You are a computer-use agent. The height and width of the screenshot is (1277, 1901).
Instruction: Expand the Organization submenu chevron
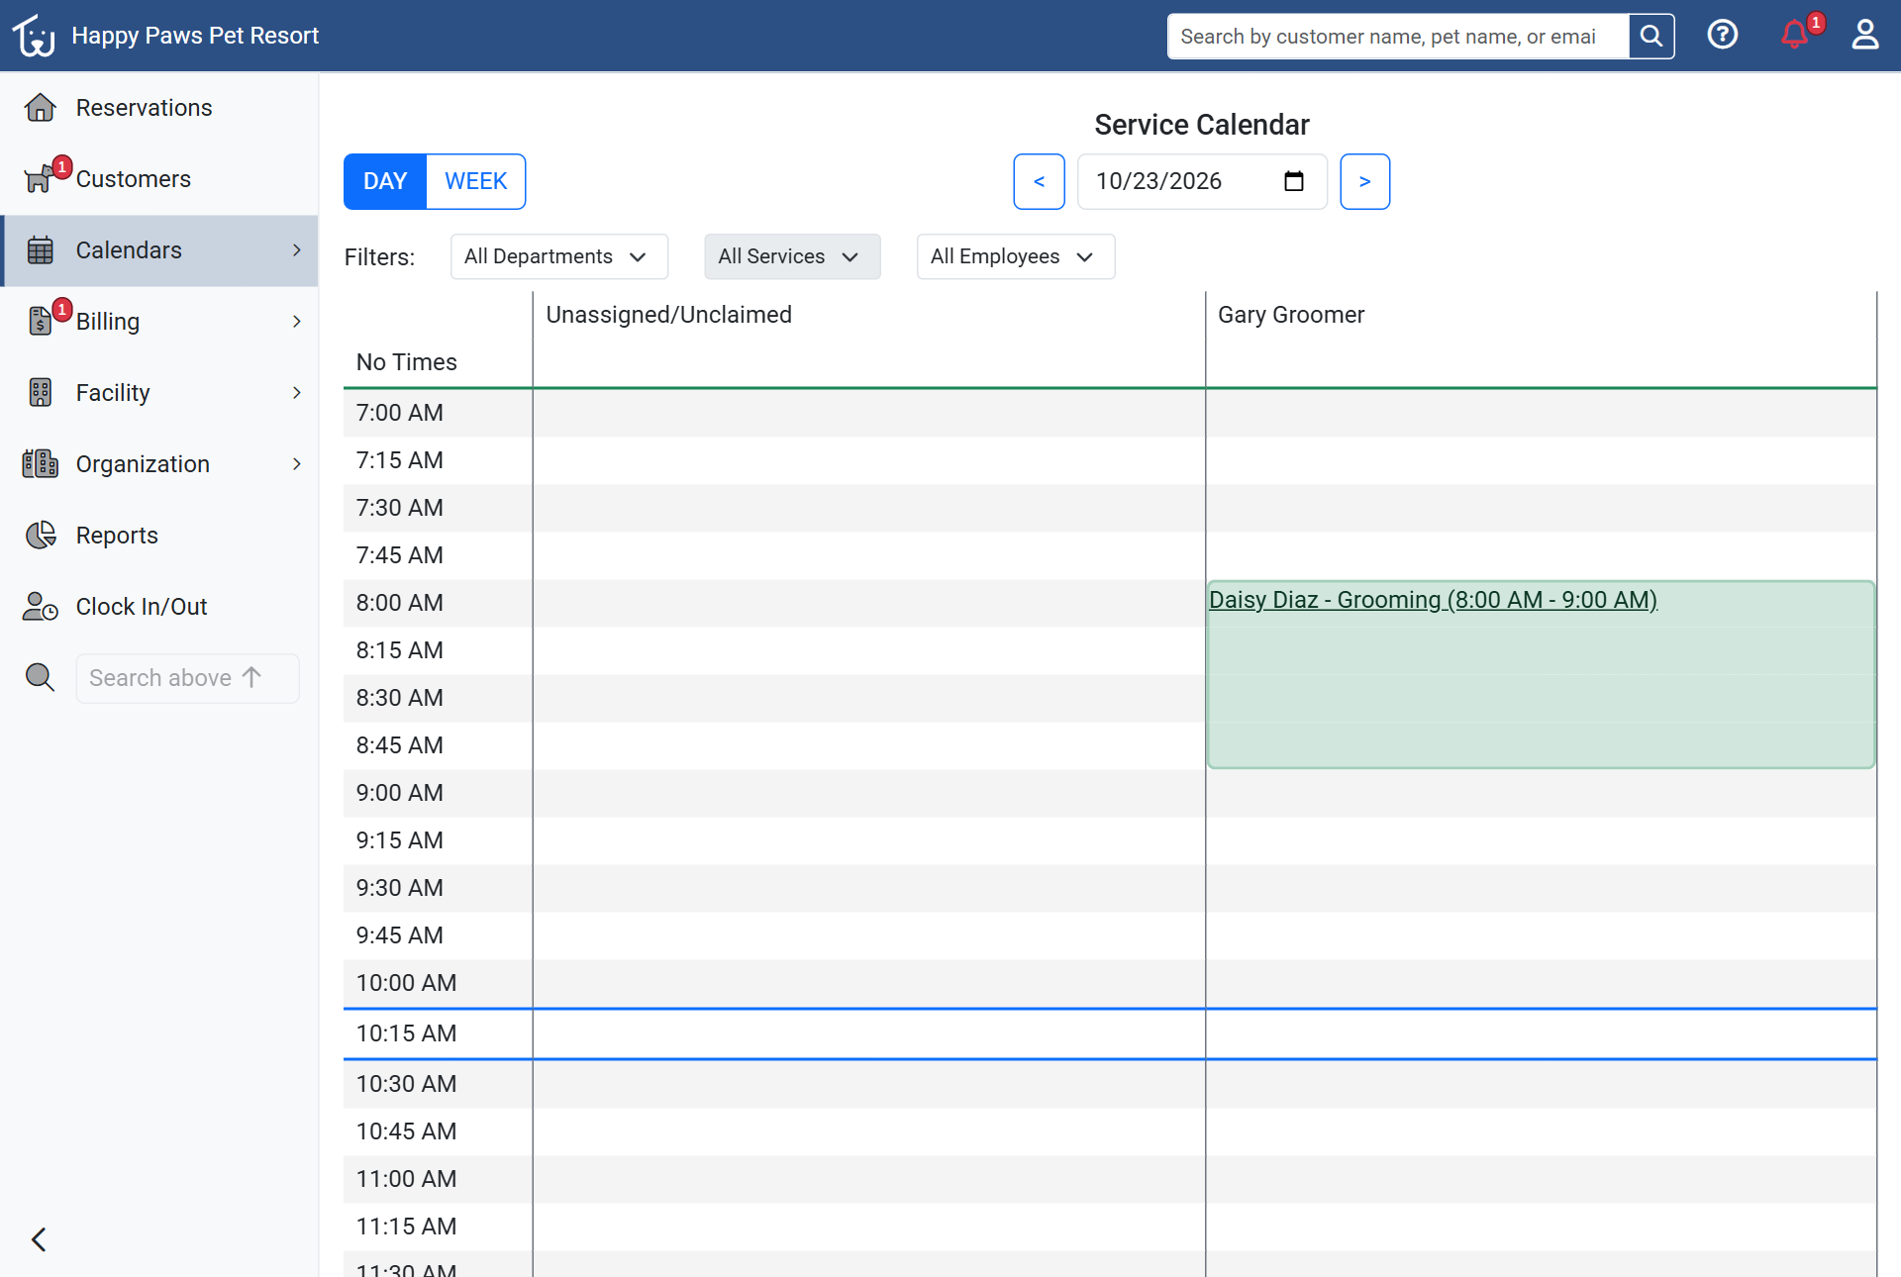(297, 464)
